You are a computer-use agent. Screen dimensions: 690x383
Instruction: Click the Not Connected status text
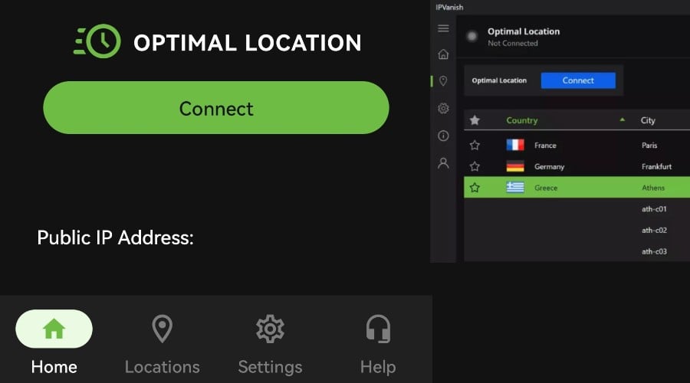click(513, 43)
